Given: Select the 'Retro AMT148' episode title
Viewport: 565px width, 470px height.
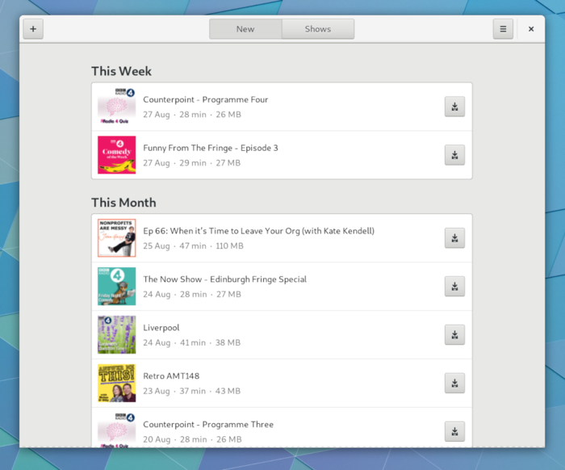Looking at the screenshot, I should coord(171,376).
